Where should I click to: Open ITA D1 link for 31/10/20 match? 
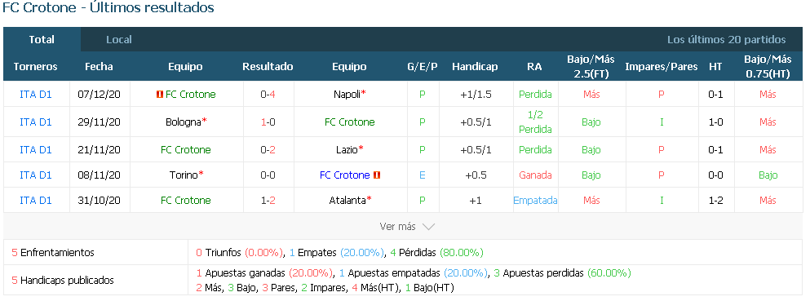click(x=36, y=201)
